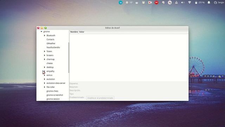The height and width of the screenshot is (127, 225).
Task: Collapse the gnome tree node
Action: pos(41,31)
